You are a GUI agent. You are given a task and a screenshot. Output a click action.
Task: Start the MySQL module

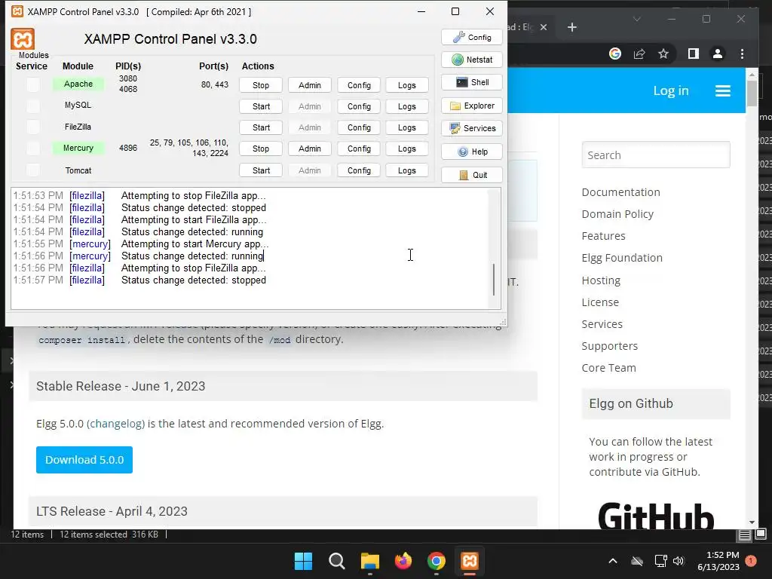[x=261, y=106]
